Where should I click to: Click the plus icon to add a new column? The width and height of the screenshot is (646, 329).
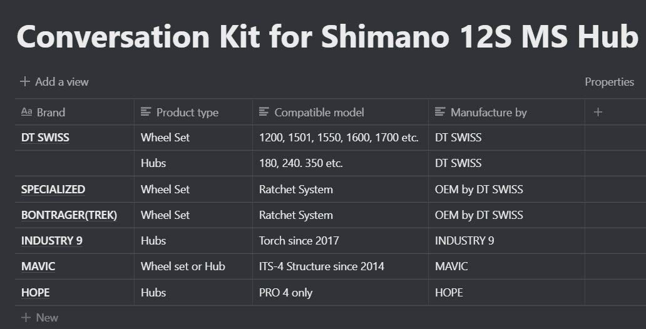598,112
